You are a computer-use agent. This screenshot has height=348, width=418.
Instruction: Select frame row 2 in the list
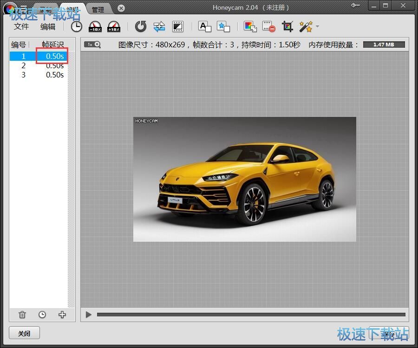39,65
